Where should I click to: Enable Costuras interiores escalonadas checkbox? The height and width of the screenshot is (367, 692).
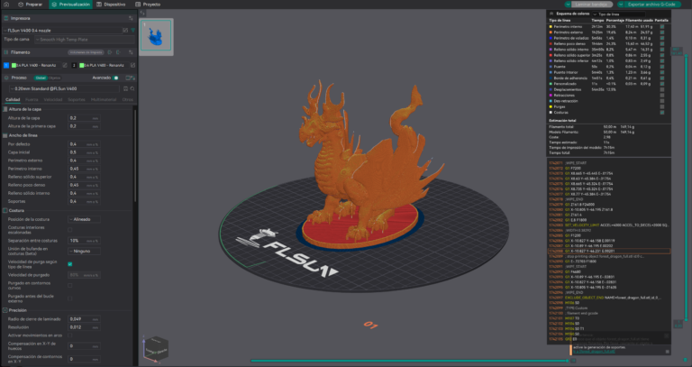[x=72, y=230]
